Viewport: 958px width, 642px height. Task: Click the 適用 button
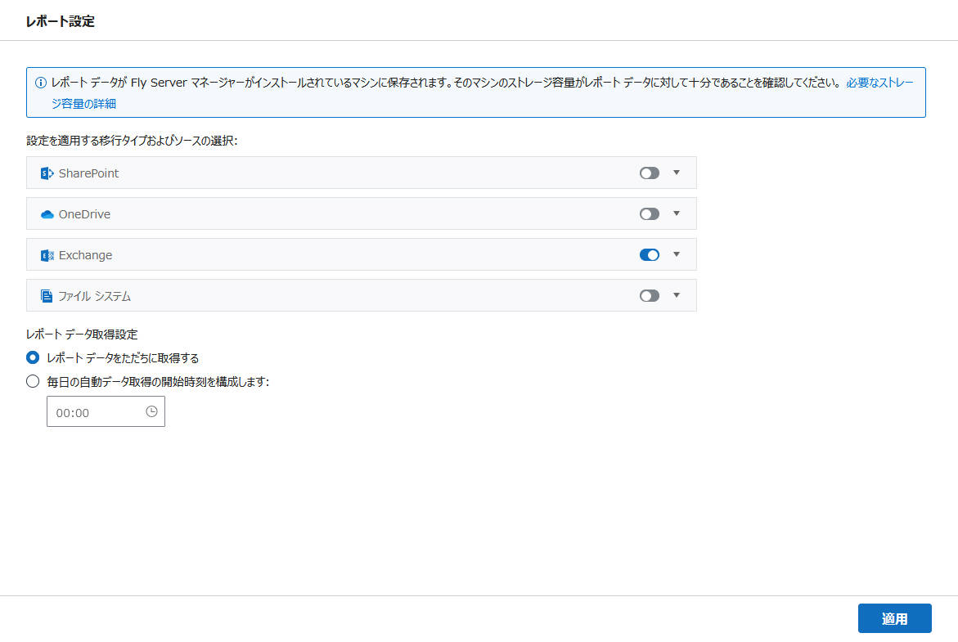[894, 618]
